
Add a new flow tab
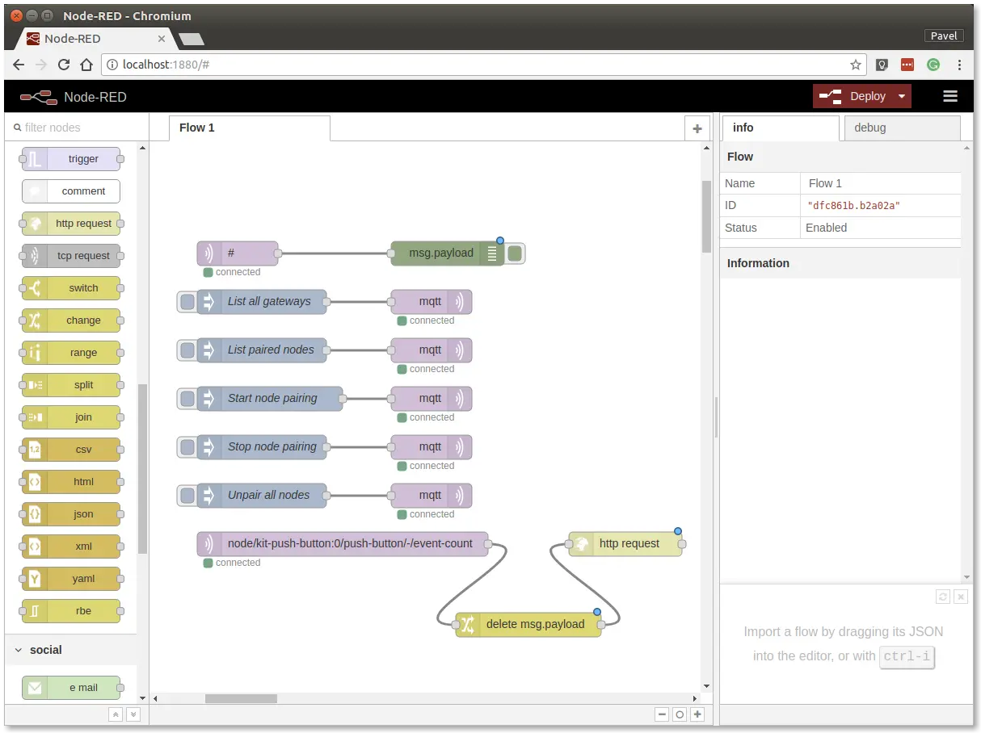pos(697,128)
